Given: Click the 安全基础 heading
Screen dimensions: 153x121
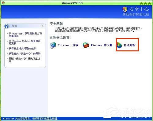Looking at the screenshot, I should (x=56, y=24).
